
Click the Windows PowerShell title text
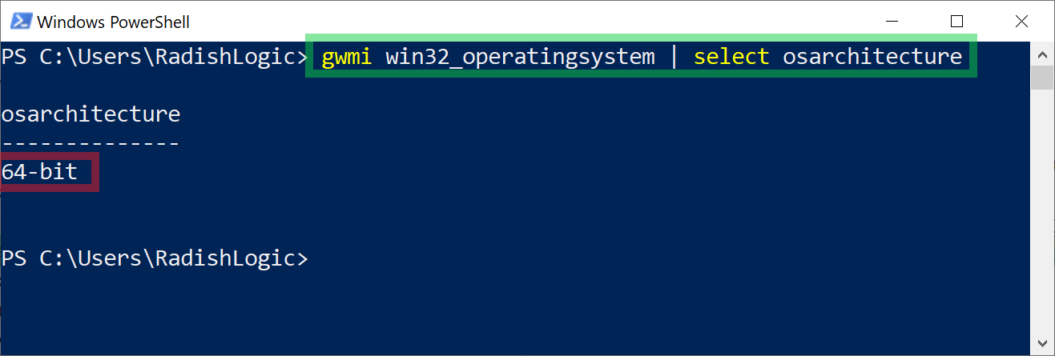coord(114,22)
